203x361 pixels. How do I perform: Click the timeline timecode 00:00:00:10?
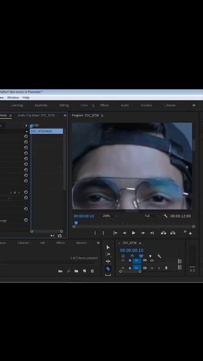pyautogui.click(x=131, y=250)
